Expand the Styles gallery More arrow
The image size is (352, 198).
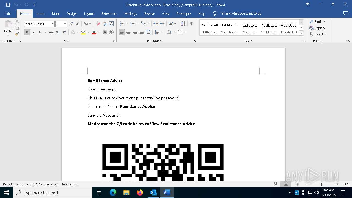tap(301, 33)
